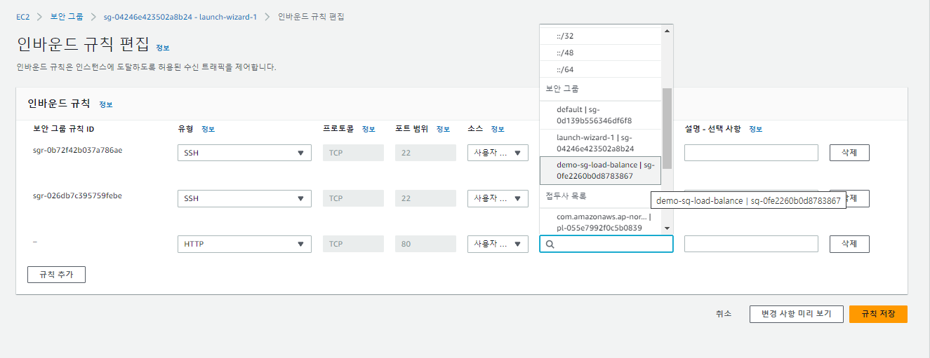This screenshot has width=930, height=358.
Task: Open EC2 breadcrumb link
Action: point(23,16)
